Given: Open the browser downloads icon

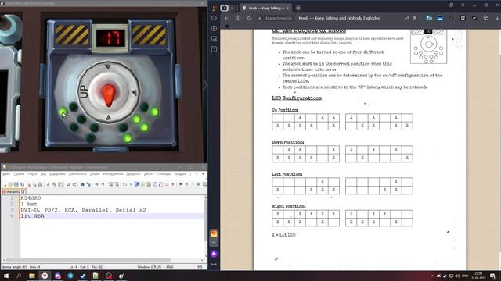Looking at the screenshot, I should click(x=498, y=18).
